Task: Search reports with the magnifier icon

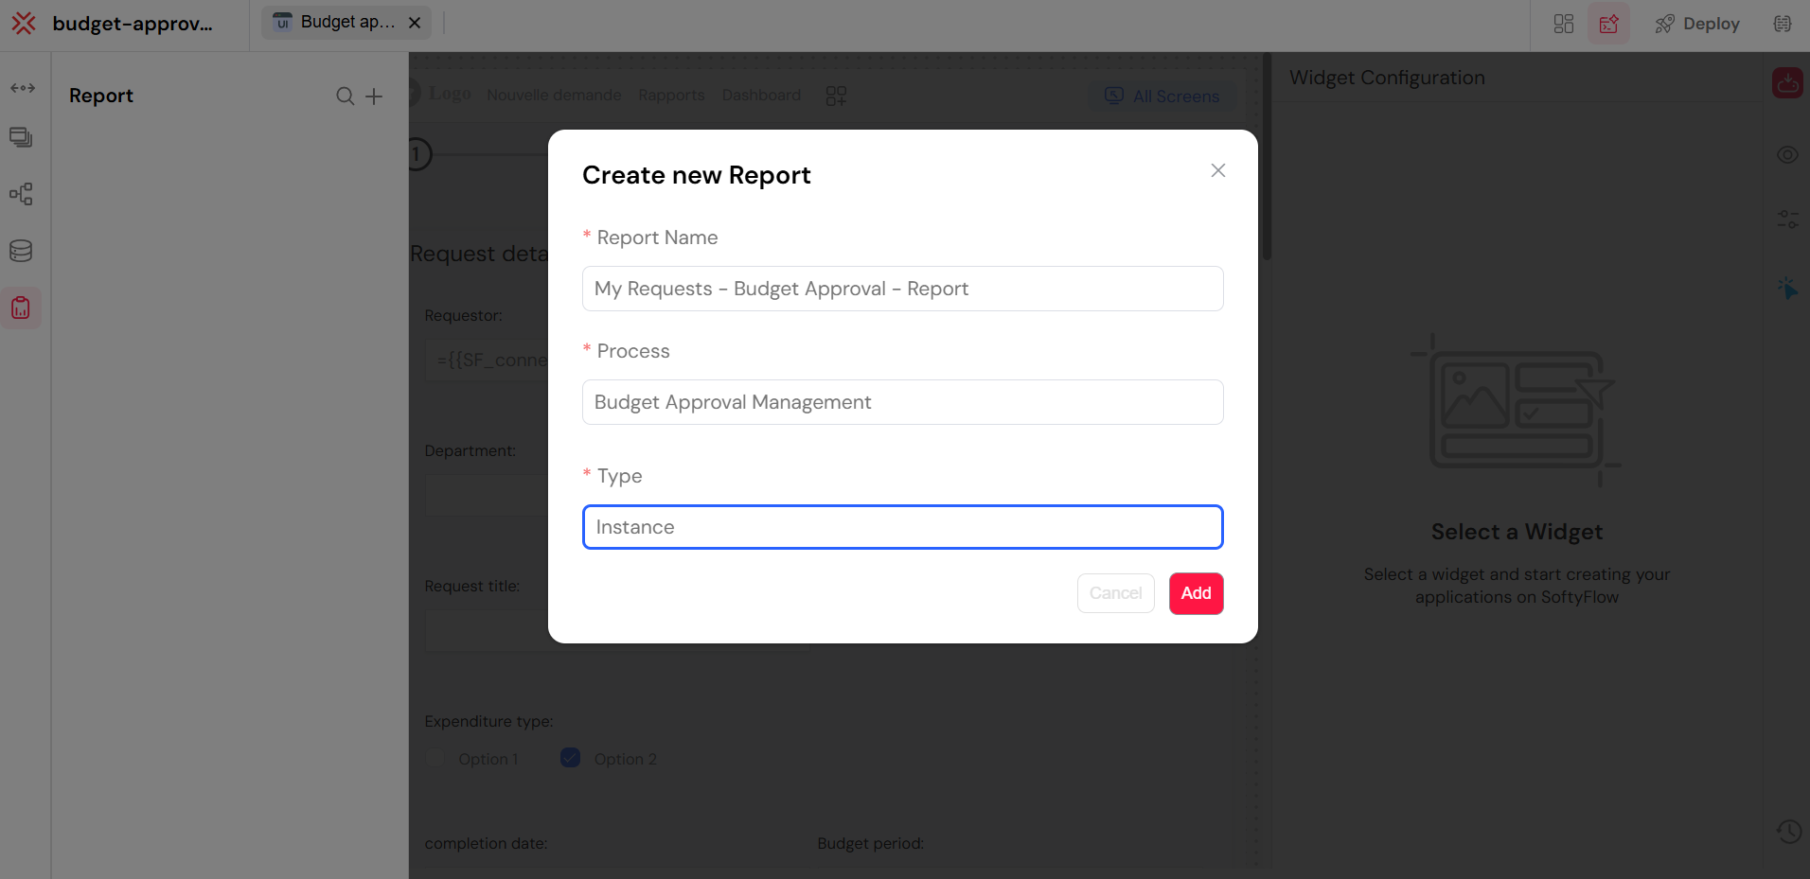Action: click(346, 96)
